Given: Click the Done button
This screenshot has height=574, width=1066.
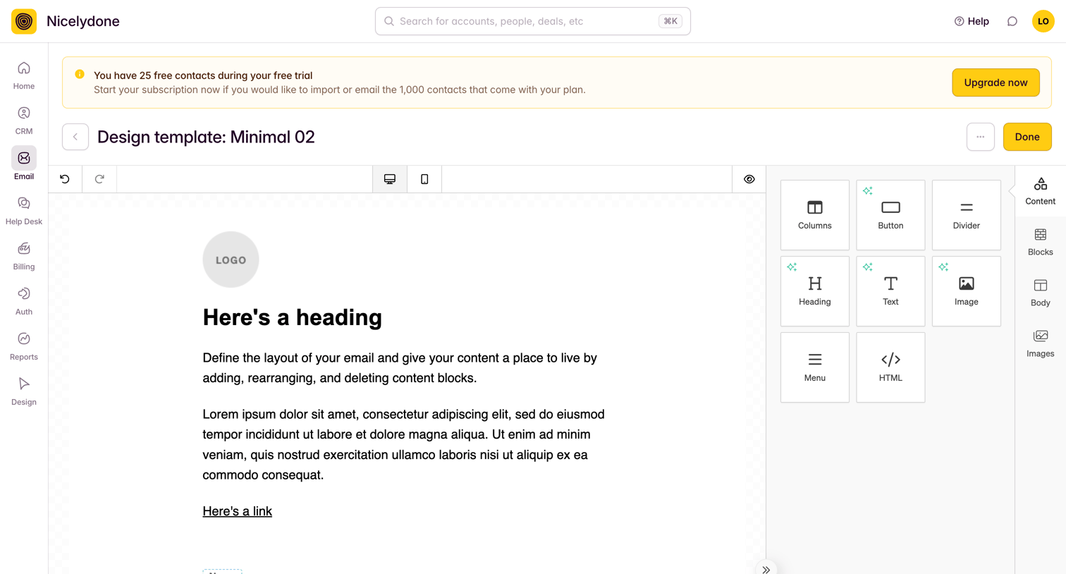Looking at the screenshot, I should coord(1027,137).
